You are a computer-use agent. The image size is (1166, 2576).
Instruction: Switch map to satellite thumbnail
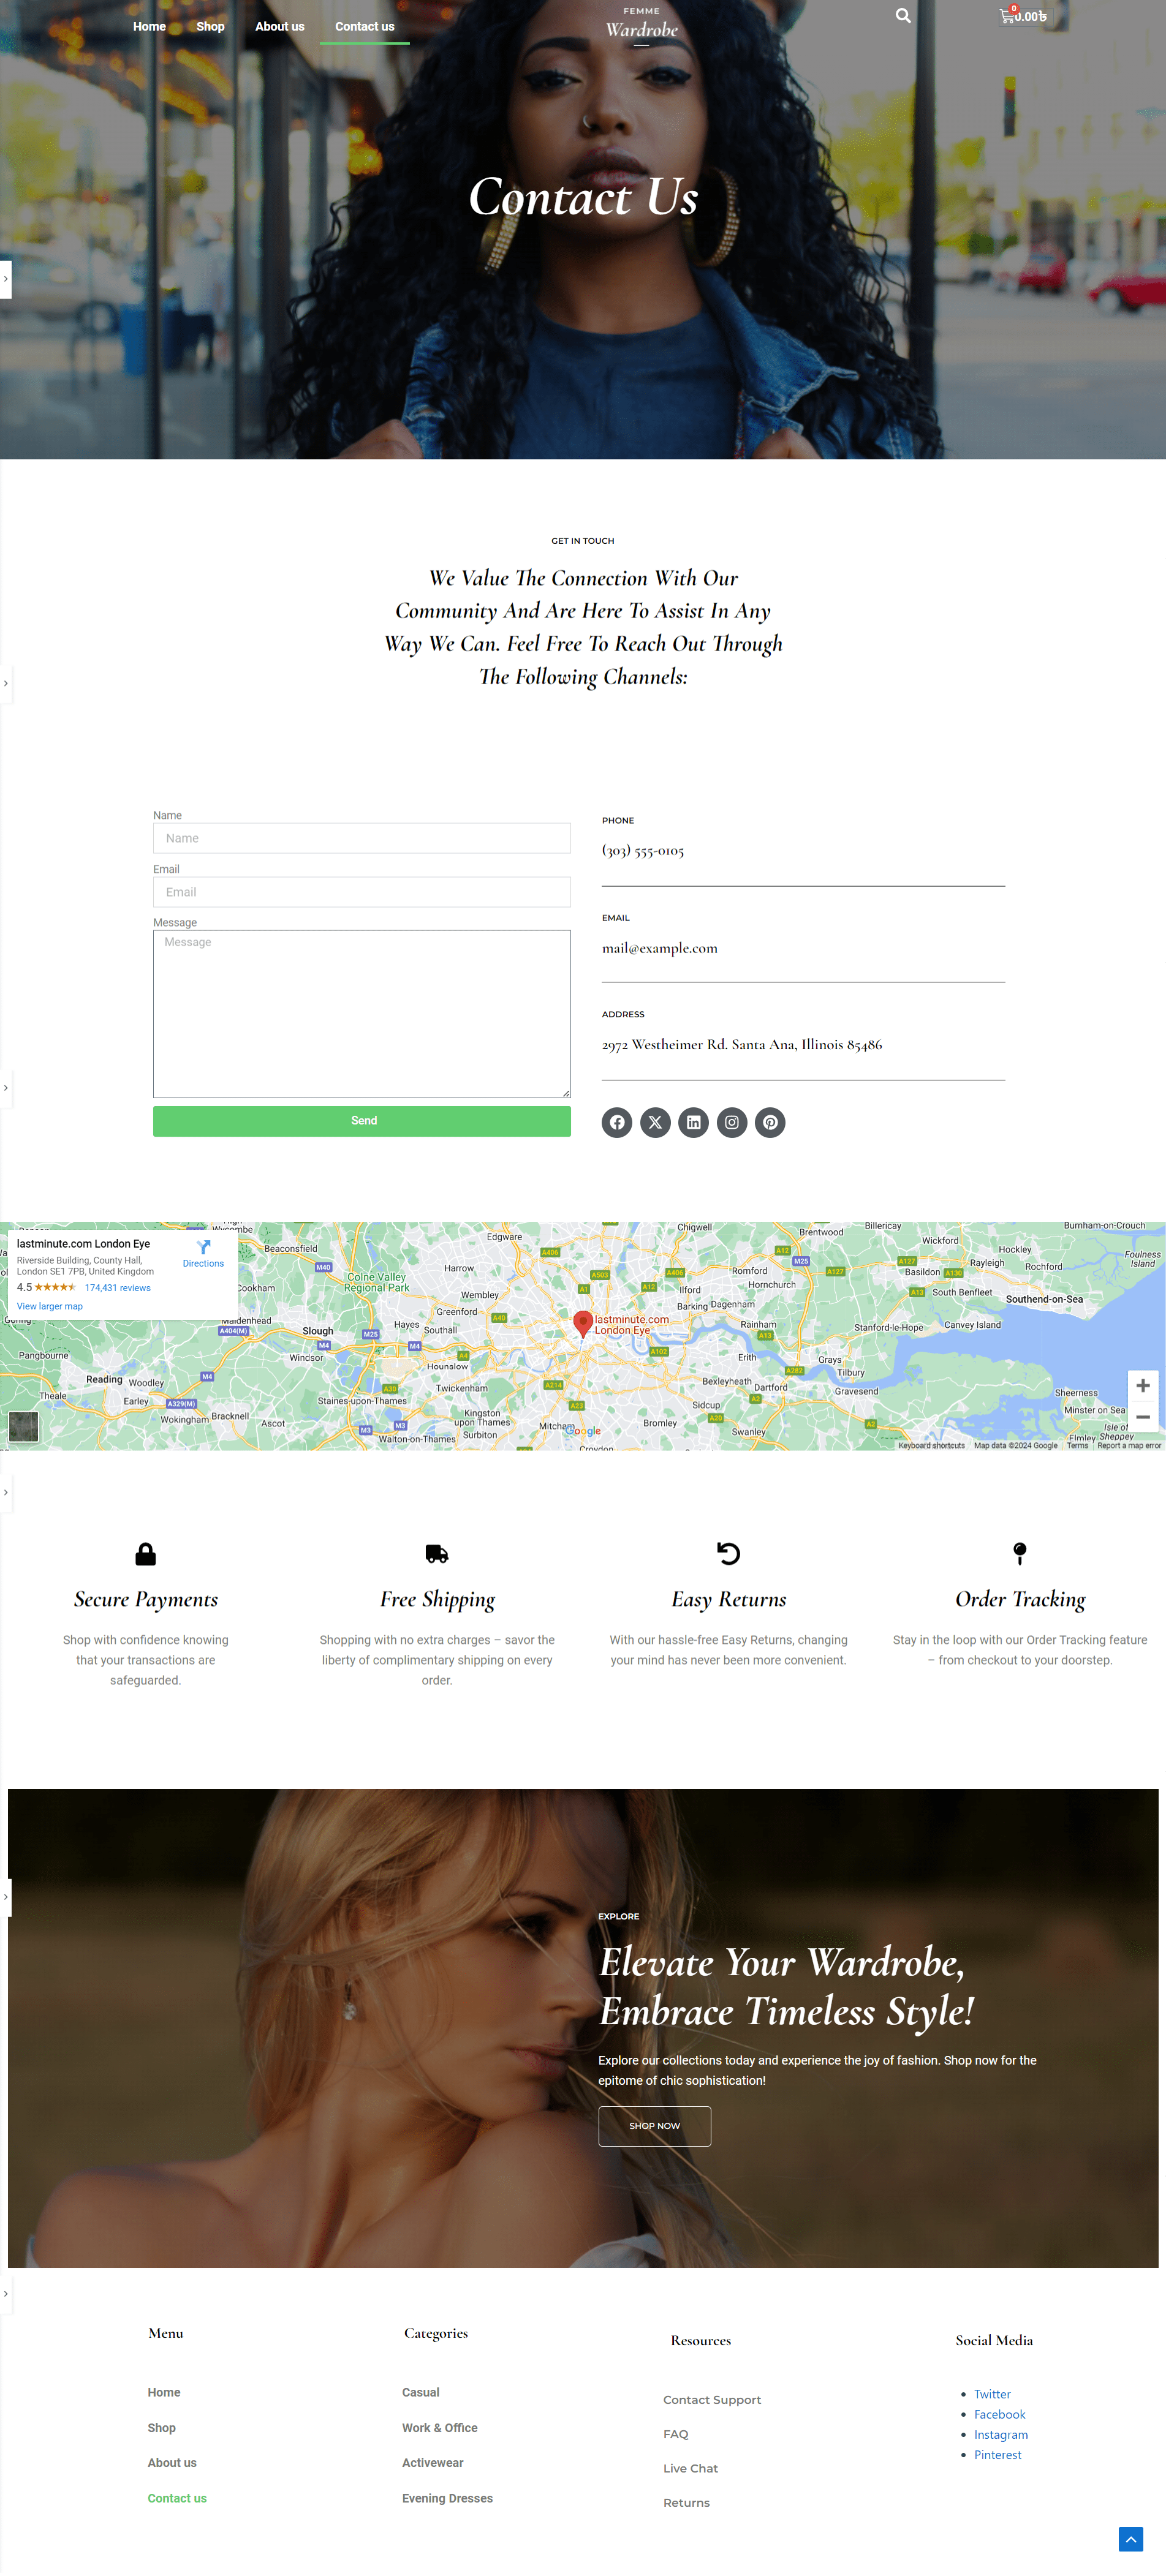click(23, 1426)
